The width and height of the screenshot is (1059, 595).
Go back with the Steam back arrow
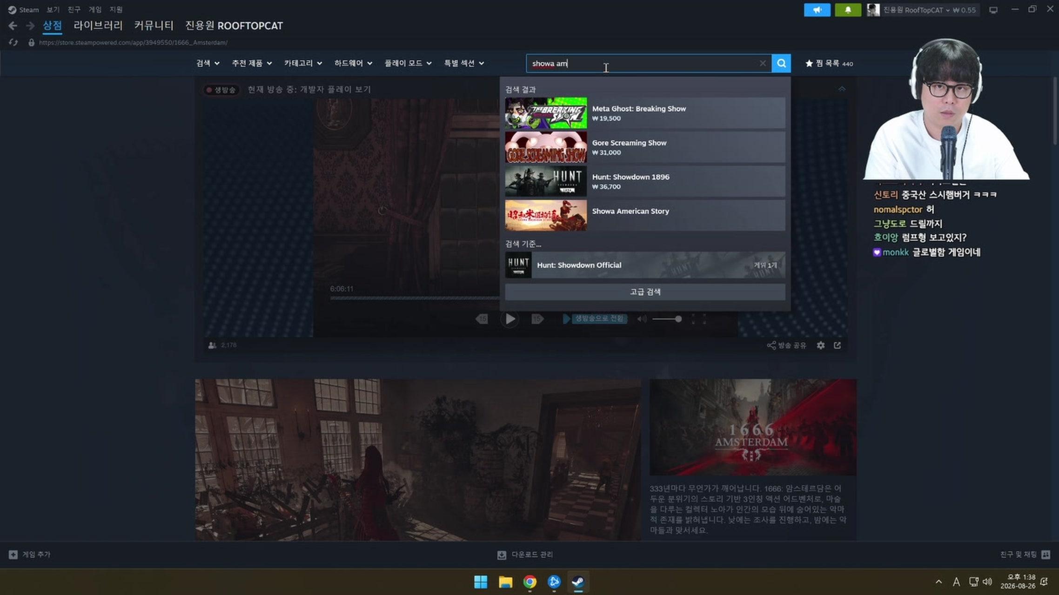13,26
